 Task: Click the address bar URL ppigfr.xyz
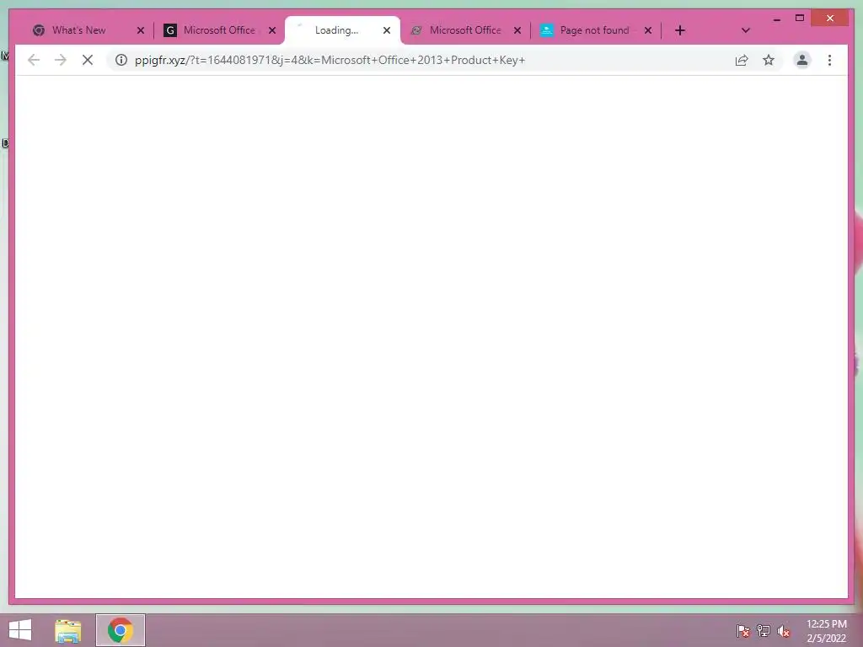point(330,60)
